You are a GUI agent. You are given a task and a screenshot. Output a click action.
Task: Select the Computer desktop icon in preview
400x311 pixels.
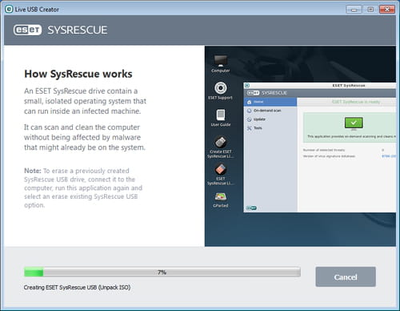click(221, 64)
